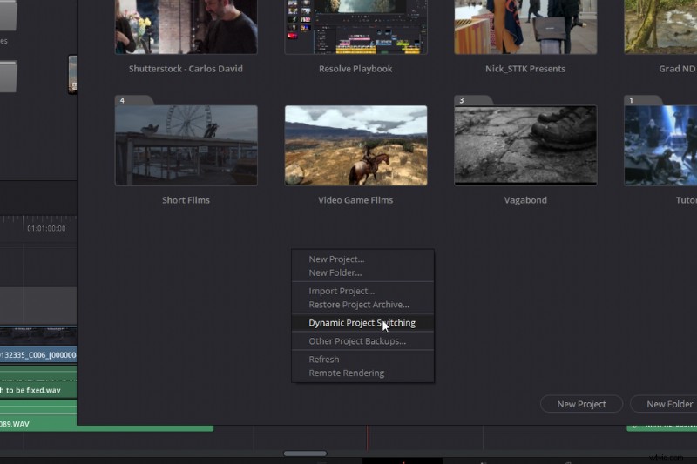The image size is (697, 464).
Task: Select Shutterstock - Carlos David project thumbnail
Action: (x=186, y=27)
